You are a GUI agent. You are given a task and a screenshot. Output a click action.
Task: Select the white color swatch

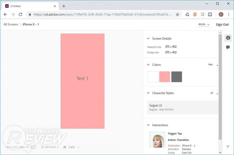(x=152, y=77)
